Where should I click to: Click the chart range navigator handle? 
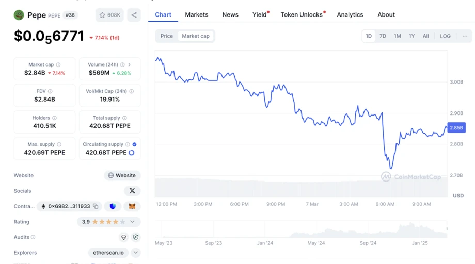(x=446, y=229)
